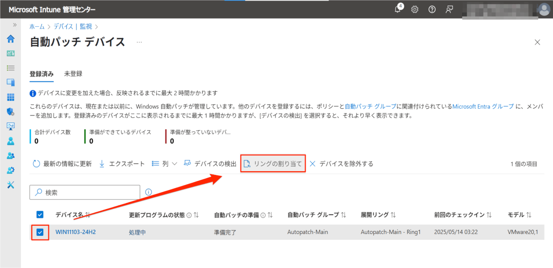Click the info icon next to the search box
This screenshot has height=268, width=553.
click(x=149, y=192)
